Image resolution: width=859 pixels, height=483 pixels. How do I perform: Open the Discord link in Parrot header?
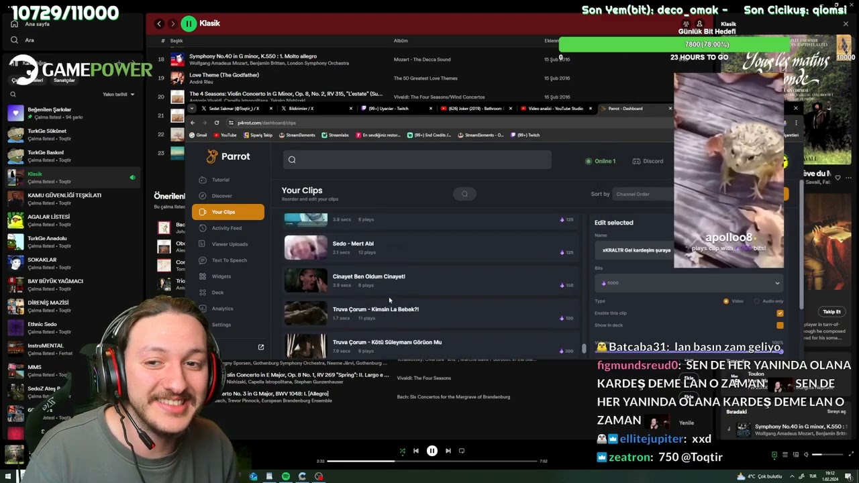click(x=648, y=161)
